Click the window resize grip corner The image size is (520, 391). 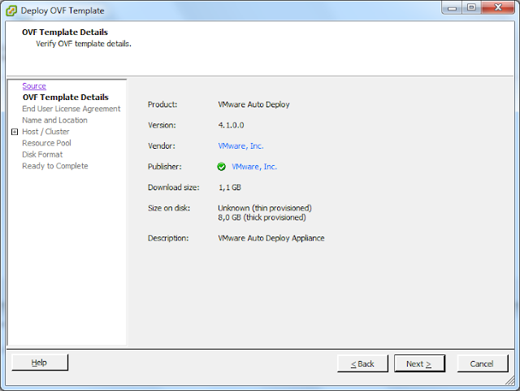tap(510, 380)
